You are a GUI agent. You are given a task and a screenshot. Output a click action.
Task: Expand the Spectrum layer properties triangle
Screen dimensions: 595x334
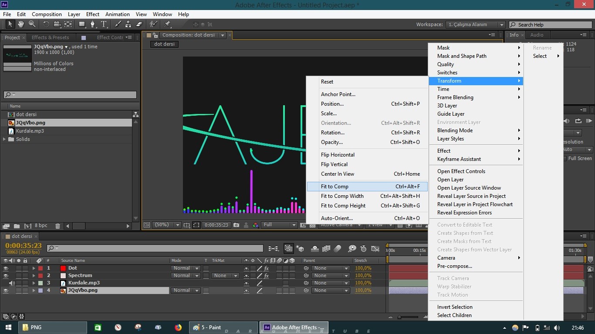34,276
